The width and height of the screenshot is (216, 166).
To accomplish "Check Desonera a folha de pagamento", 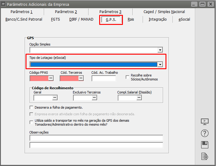I will pos(31,107).
